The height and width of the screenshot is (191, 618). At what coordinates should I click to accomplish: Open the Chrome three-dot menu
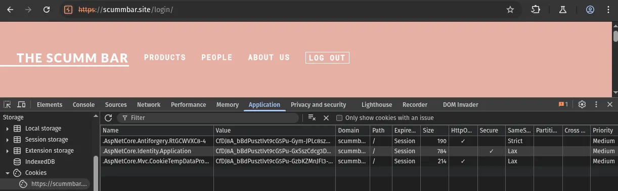[608, 10]
